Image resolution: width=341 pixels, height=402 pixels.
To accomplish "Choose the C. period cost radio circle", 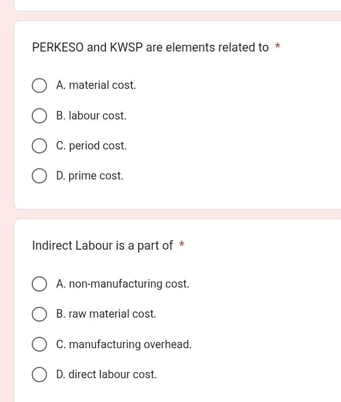I will tap(39, 146).
